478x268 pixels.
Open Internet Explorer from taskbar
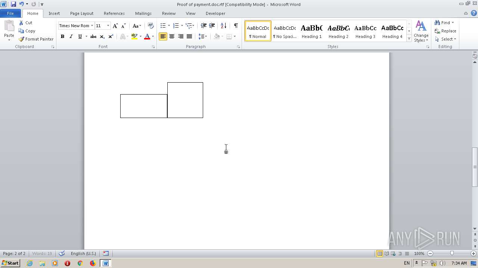(30, 263)
